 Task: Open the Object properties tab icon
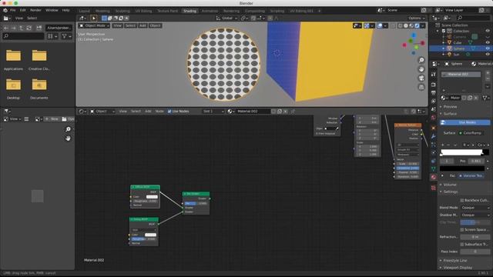pyautogui.click(x=434, y=128)
